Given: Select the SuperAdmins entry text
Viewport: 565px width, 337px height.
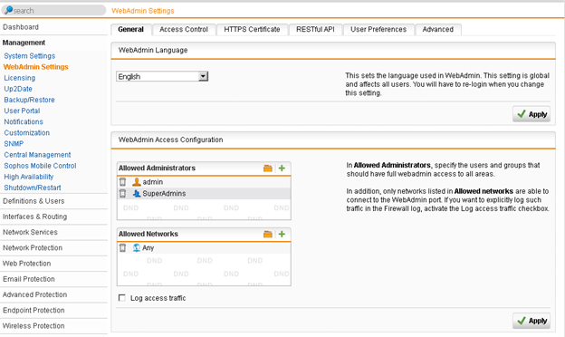Looking at the screenshot, I should pos(164,194).
